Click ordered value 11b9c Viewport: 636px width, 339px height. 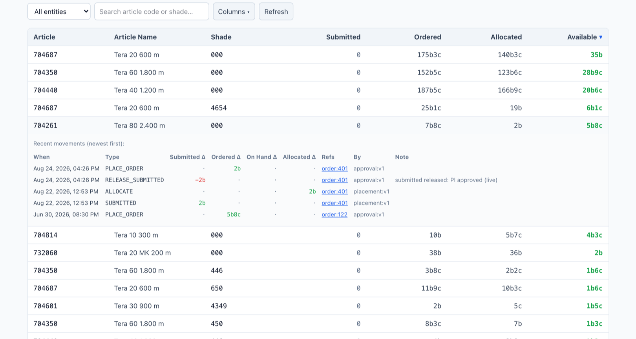point(431,288)
